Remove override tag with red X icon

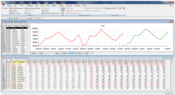[124, 8]
